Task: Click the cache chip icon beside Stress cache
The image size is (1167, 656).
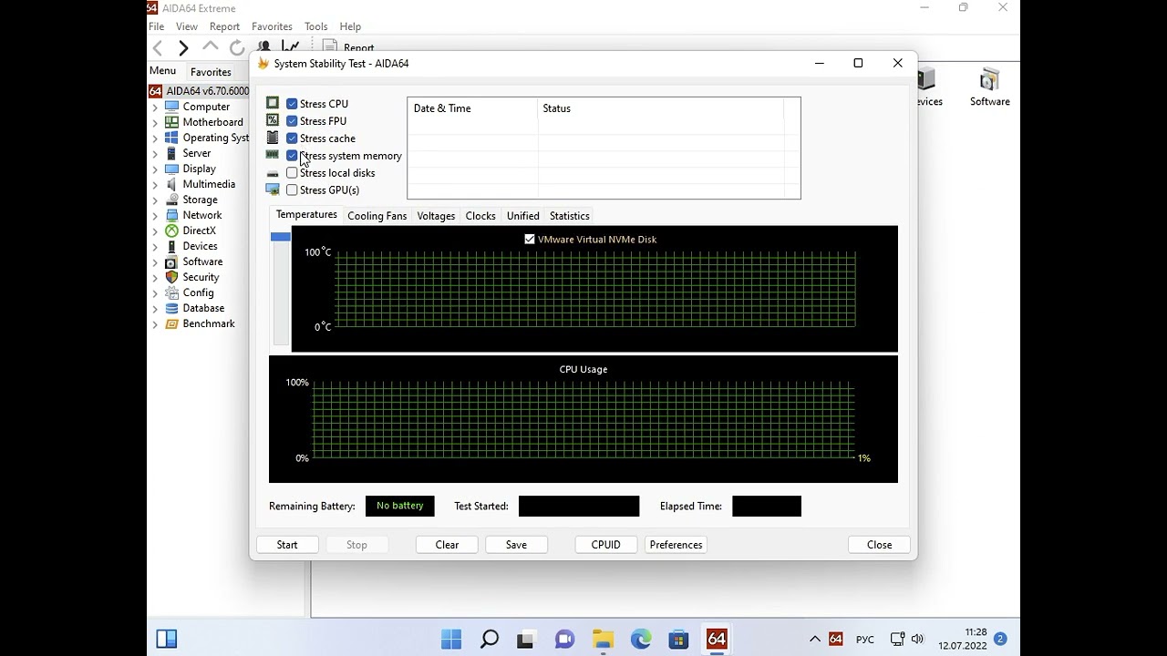Action: pos(273,138)
